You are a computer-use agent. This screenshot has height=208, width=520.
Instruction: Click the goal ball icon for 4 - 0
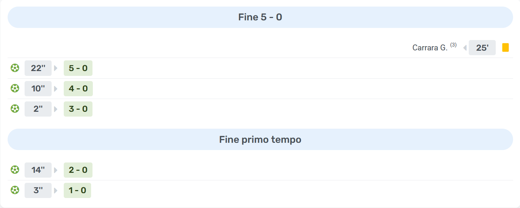(15, 88)
